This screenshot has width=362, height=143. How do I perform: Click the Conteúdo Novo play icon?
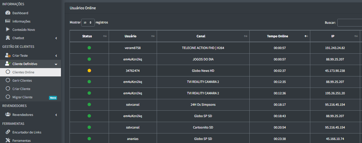pyautogui.click(x=8, y=30)
